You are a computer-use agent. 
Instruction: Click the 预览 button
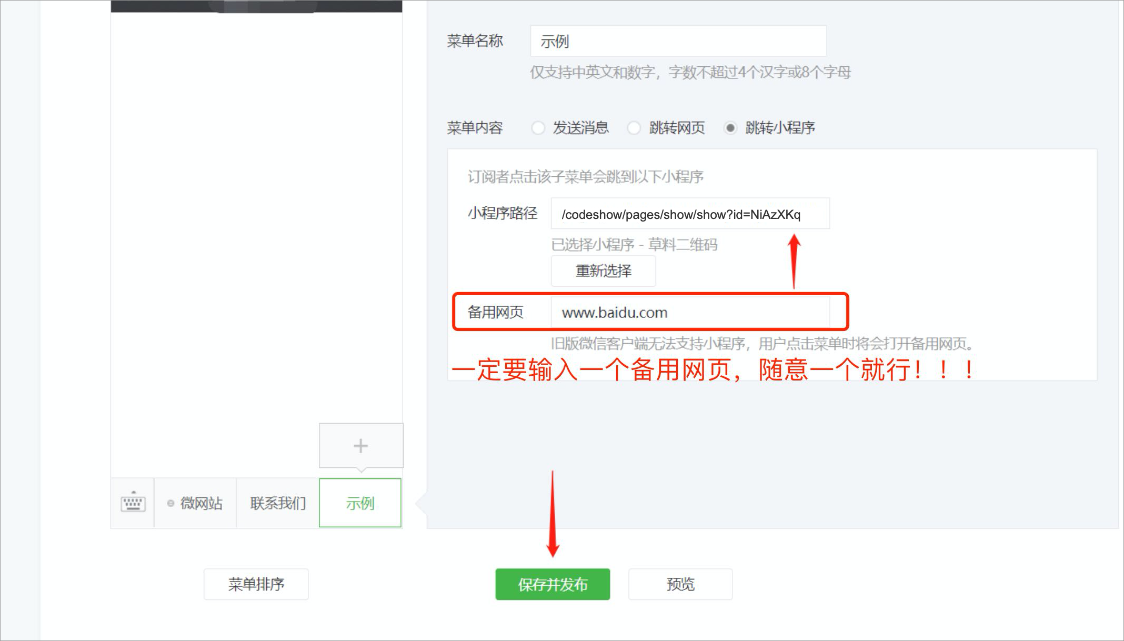[x=680, y=584]
